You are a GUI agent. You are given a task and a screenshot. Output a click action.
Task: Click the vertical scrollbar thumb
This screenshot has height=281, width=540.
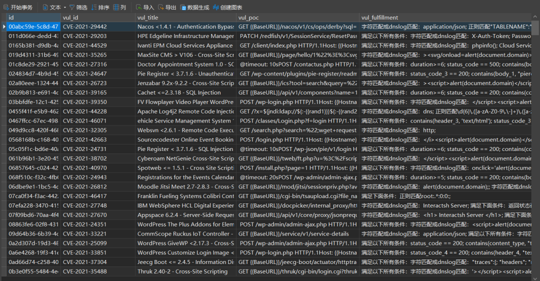point(535,27)
